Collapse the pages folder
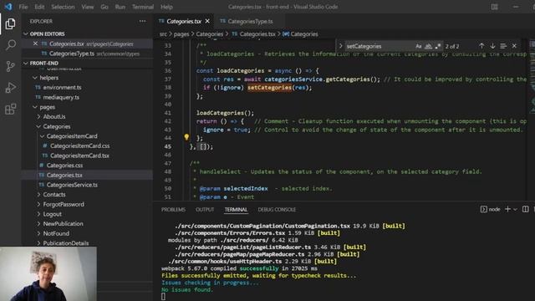Image resolution: width=535 pixels, height=301 pixels. click(47, 107)
